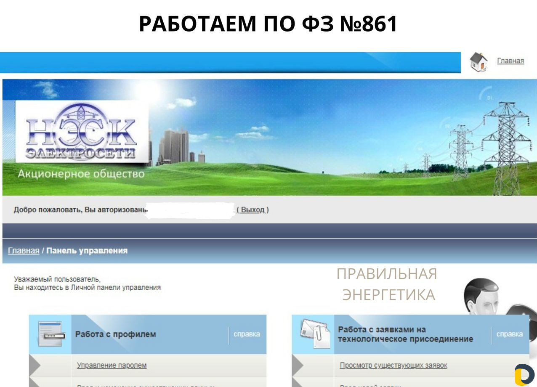Viewport: 537px width, 387px height.
Task: Log out via the Выход link
Action: 253,209
